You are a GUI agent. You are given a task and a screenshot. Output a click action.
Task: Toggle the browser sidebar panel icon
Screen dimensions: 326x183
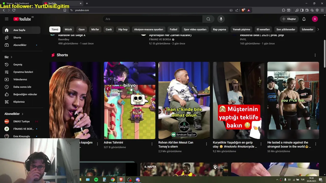pyautogui.click(x=302, y=10)
